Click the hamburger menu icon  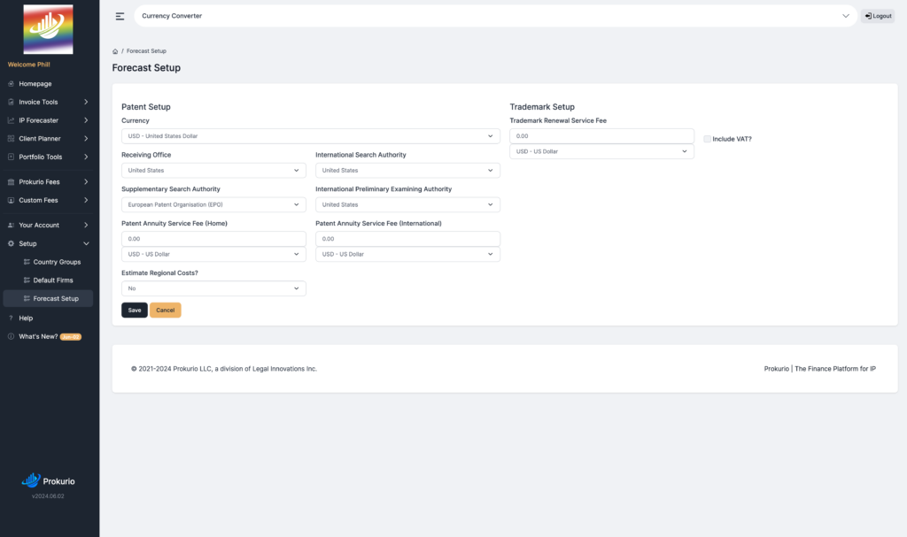120,16
